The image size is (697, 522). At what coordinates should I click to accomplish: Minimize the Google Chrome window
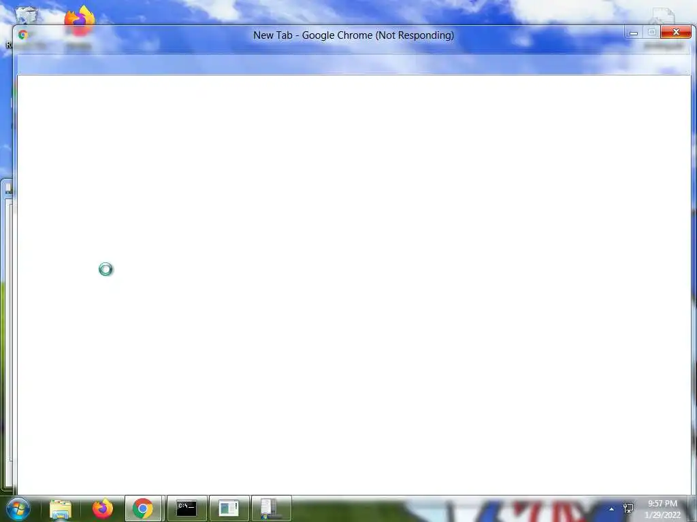(x=634, y=32)
